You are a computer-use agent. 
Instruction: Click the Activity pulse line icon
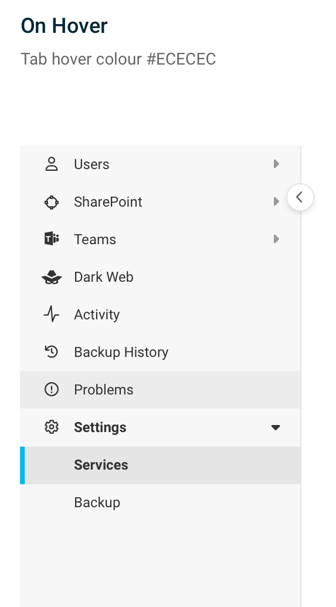(52, 314)
